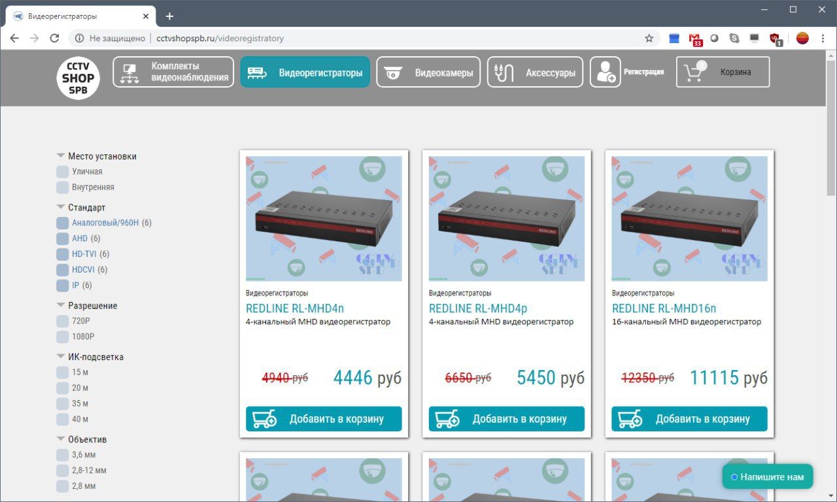The width and height of the screenshot is (837, 502).
Task: Click the shopping cart icon in the header
Action: click(694, 72)
